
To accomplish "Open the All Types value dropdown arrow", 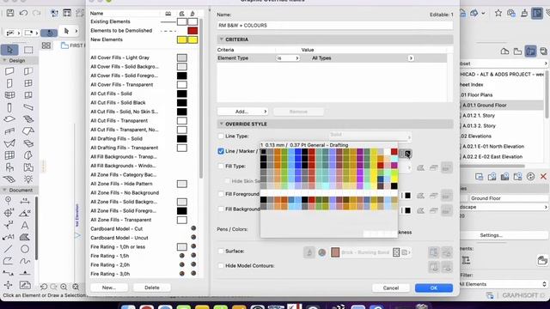I will click(x=411, y=58).
